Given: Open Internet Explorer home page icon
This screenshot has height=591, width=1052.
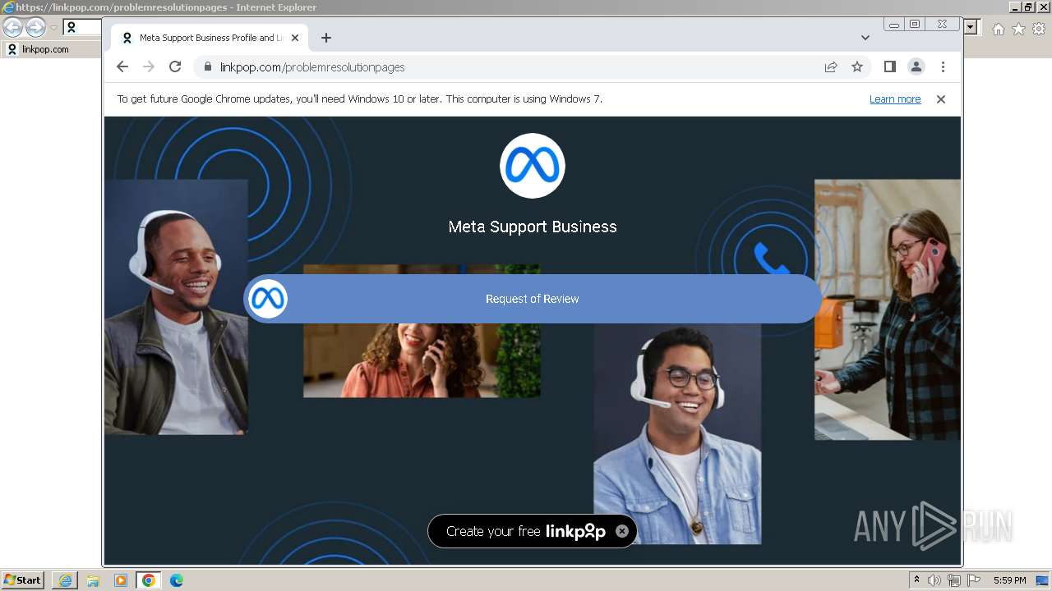Looking at the screenshot, I should coord(998,29).
